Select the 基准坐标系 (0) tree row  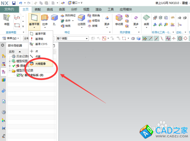coord(32,75)
